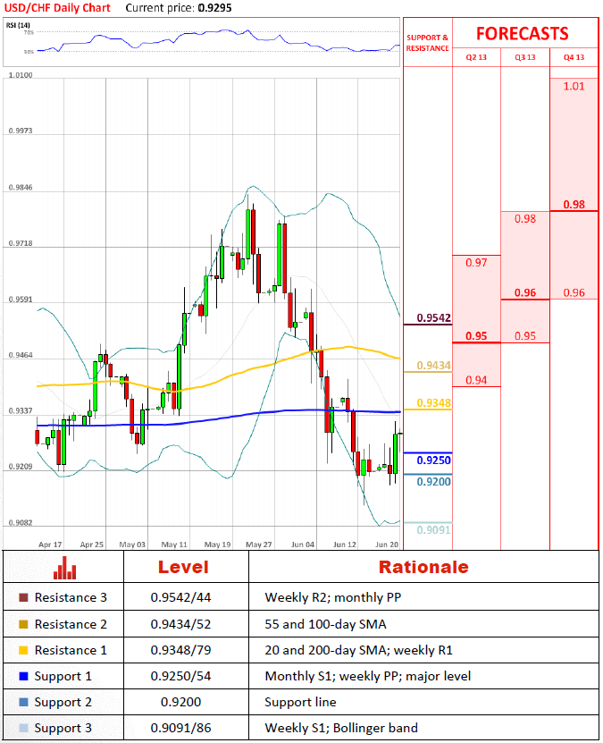
Task: Click the Resistance 1 yellow color swatch
Action: 23,650
